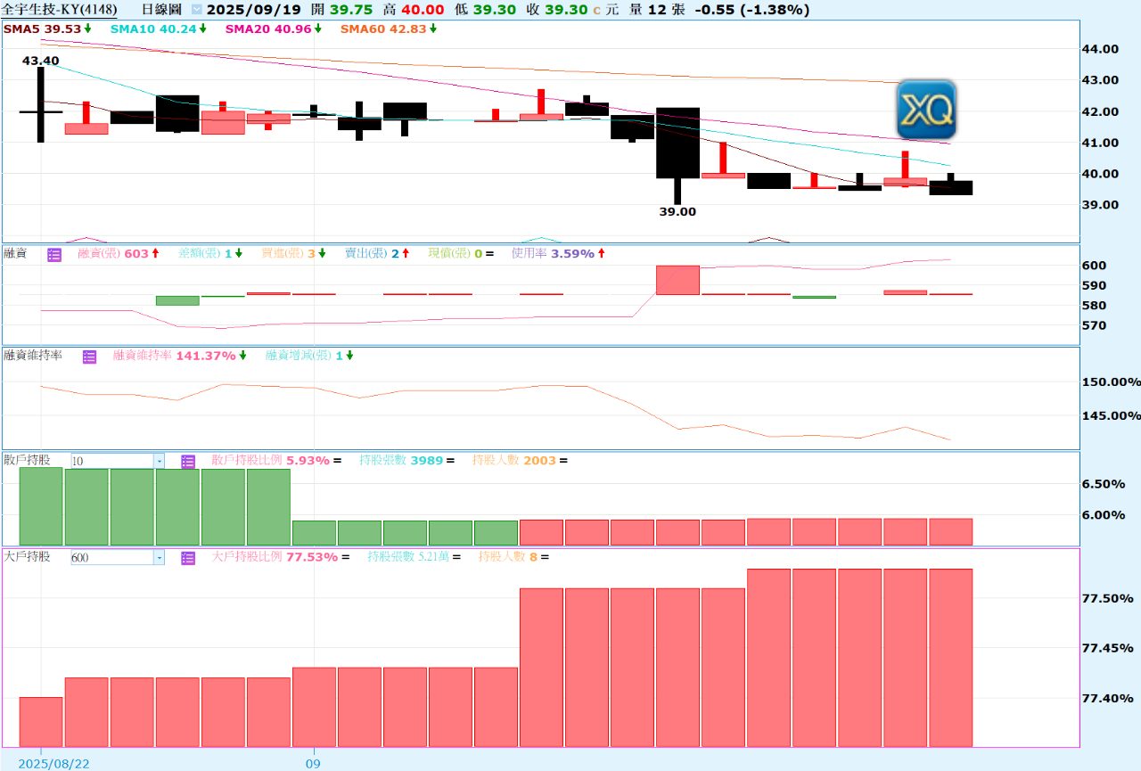Viewport: 1141px width, 771px height.
Task: Click the 大戶持股比例 77.53% label
Action: pos(280,557)
